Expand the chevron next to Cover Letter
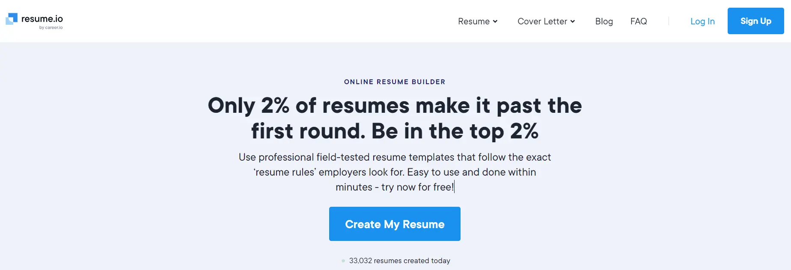The height and width of the screenshot is (270, 791). click(573, 21)
